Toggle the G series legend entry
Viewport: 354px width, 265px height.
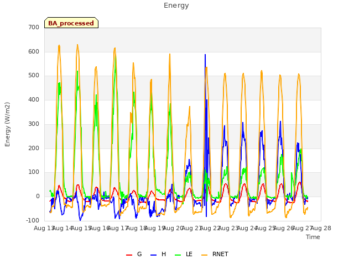pos(134,255)
